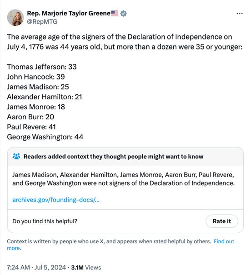Click the tweet's first paragraph about average age
The width and height of the screenshot is (250, 275).
(125, 42)
